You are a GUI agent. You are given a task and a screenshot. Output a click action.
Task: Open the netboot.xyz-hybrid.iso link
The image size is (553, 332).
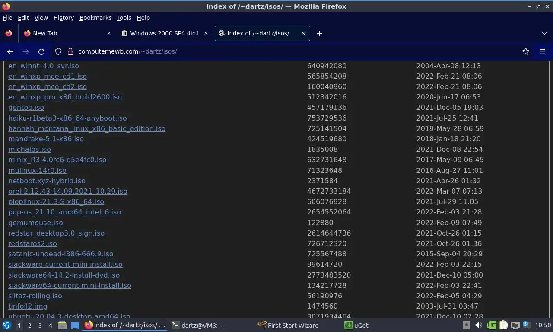[x=47, y=181]
